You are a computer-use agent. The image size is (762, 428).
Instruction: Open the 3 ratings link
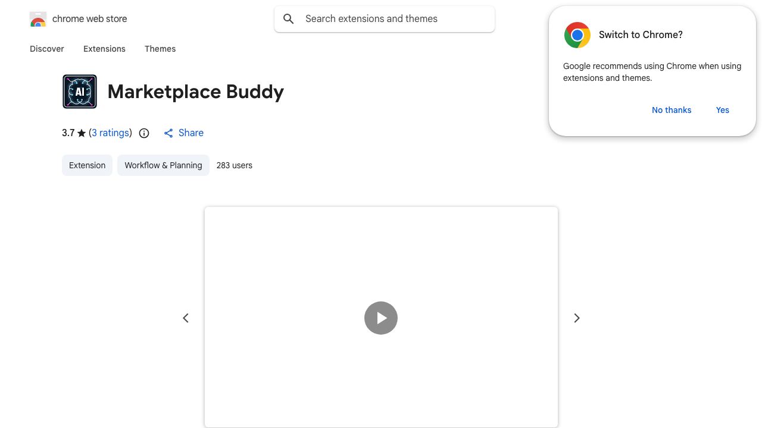[111, 133]
